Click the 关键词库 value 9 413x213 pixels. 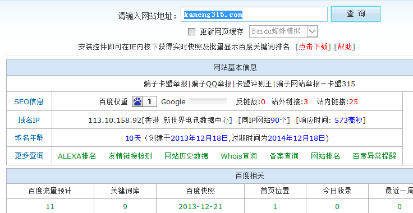tap(125, 207)
